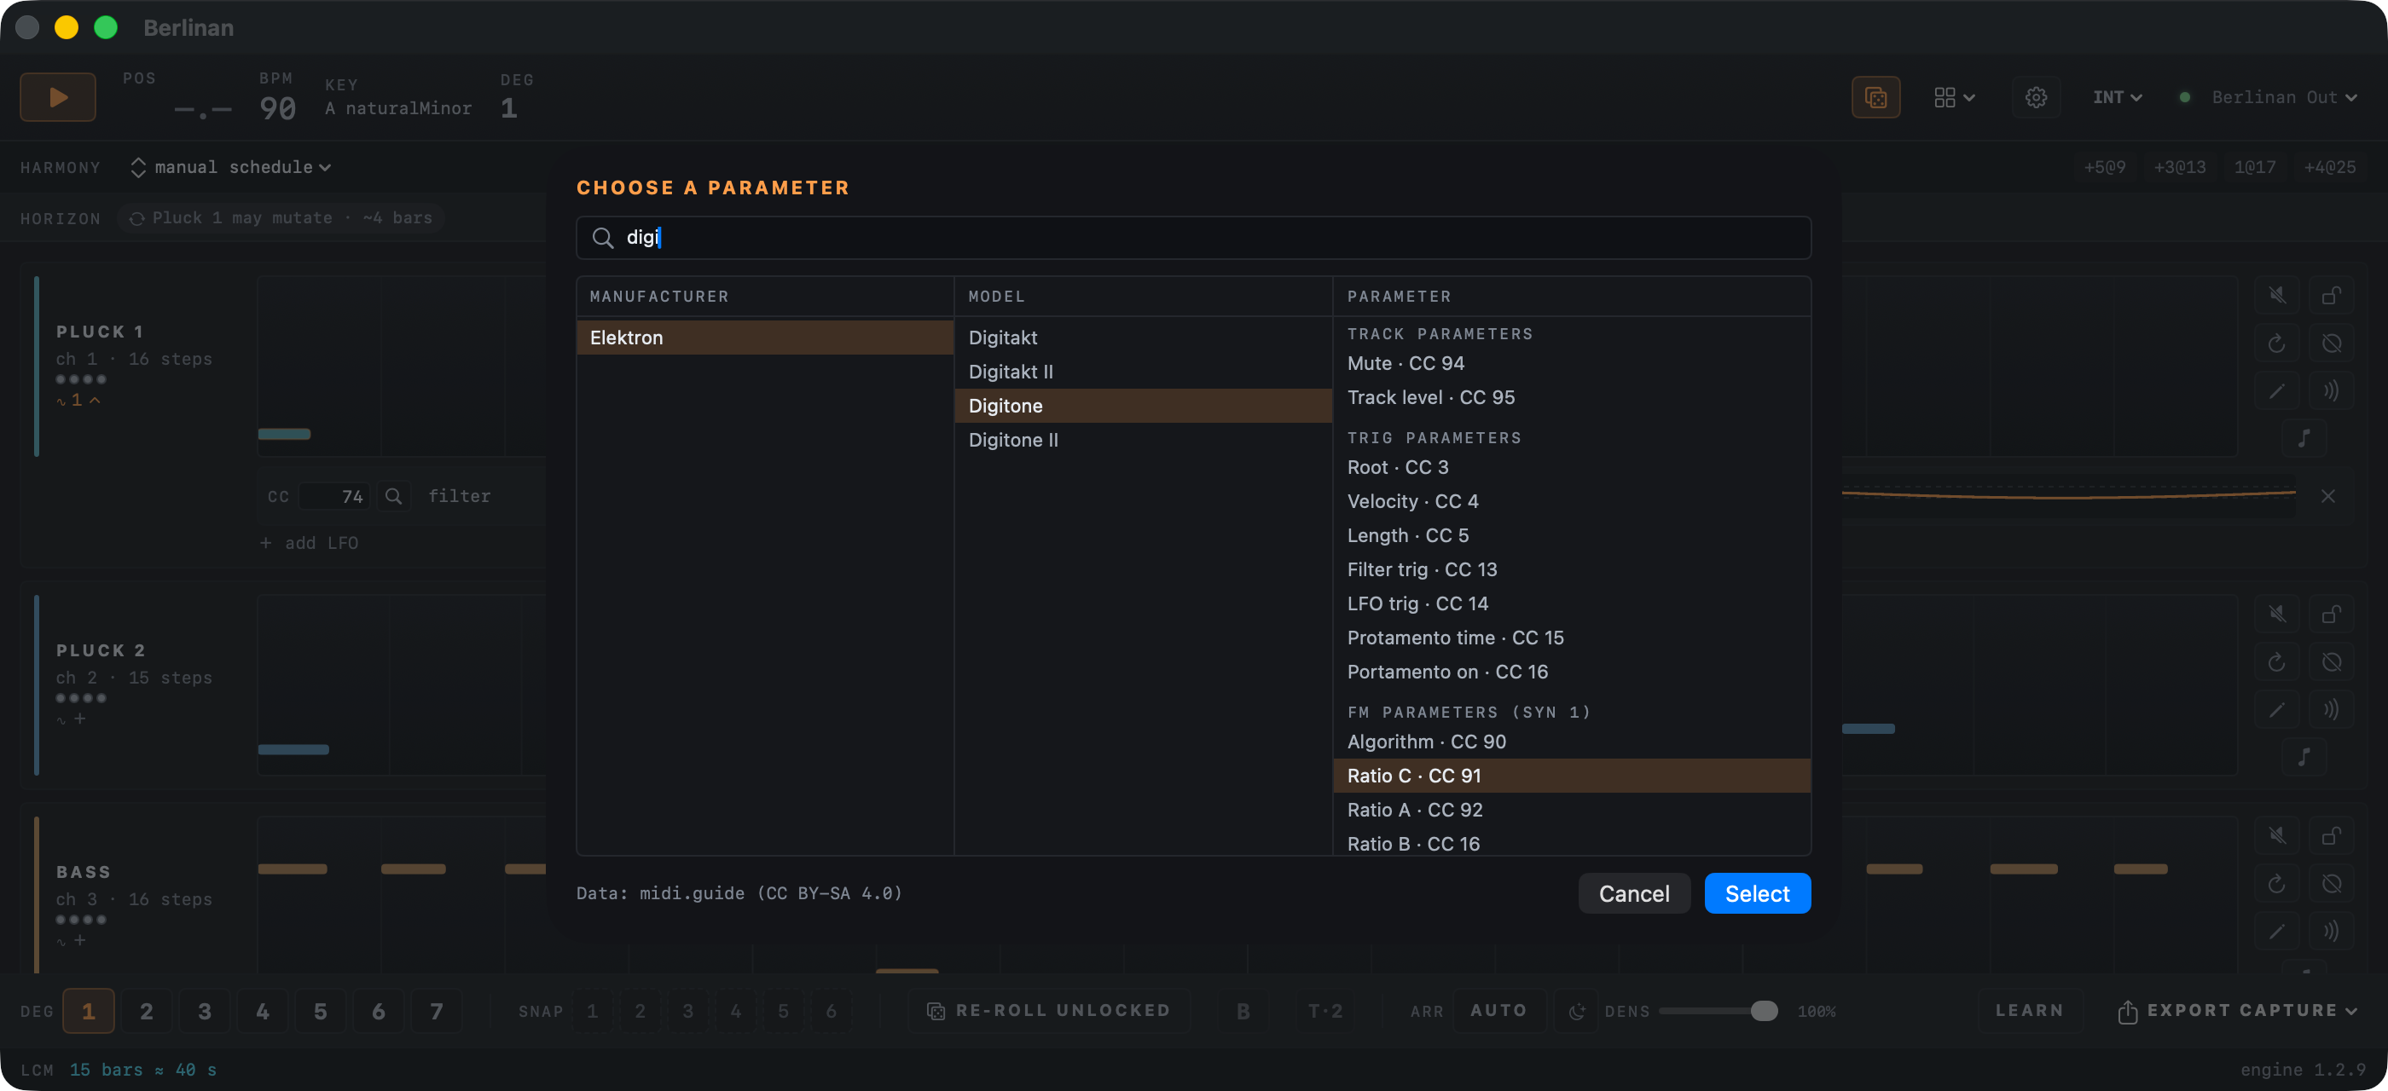Open the Export Capture dropdown
The image size is (2388, 1091).
(x=2237, y=1010)
